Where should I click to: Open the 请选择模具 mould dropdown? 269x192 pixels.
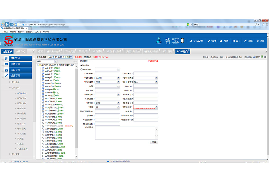[x=71, y=57]
